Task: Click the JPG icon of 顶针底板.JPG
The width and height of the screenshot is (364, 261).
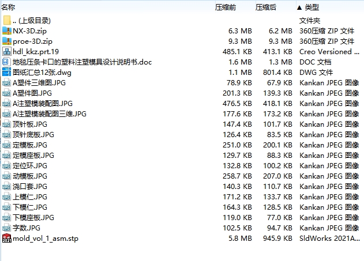Action: point(6,135)
